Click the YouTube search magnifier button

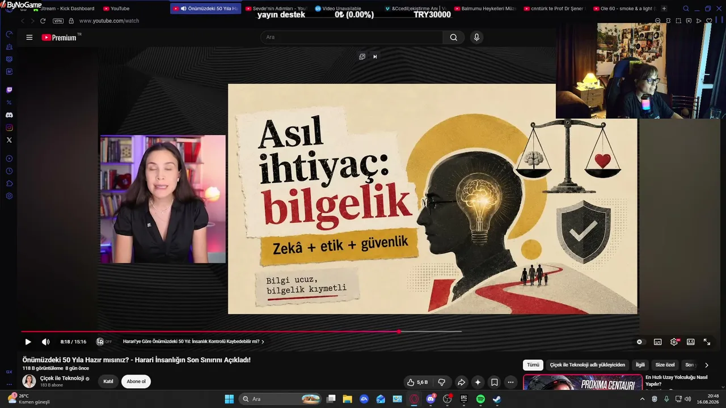pos(454,37)
